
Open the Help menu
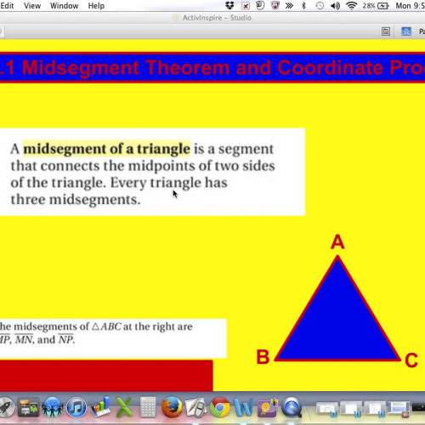[96, 6]
